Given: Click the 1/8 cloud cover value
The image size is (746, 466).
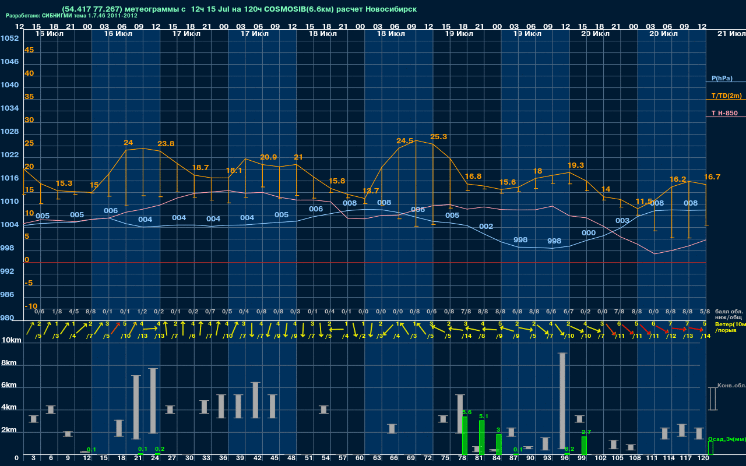Looking at the screenshot, I should pyautogui.click(x=57, y=312).
